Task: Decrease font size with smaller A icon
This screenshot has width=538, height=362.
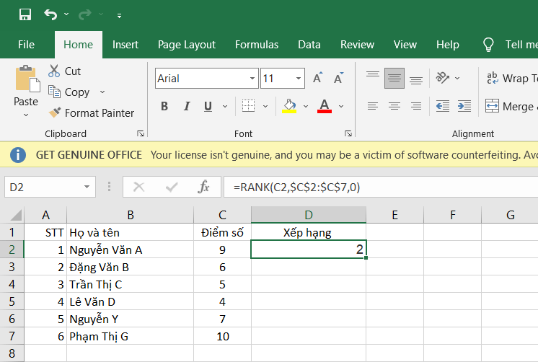Action: click(x=339, y=78)
